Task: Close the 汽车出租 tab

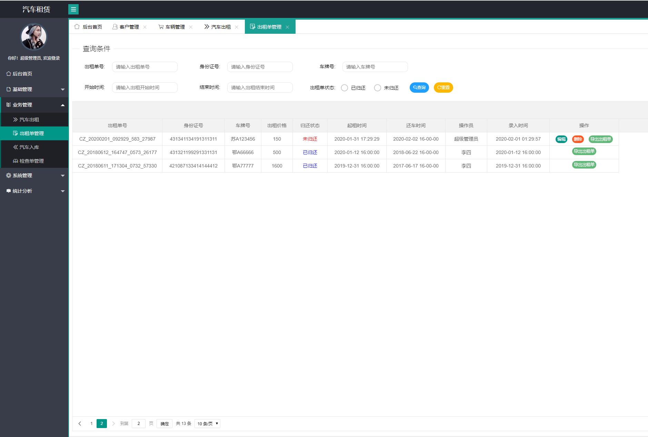Action: (237, 27)
